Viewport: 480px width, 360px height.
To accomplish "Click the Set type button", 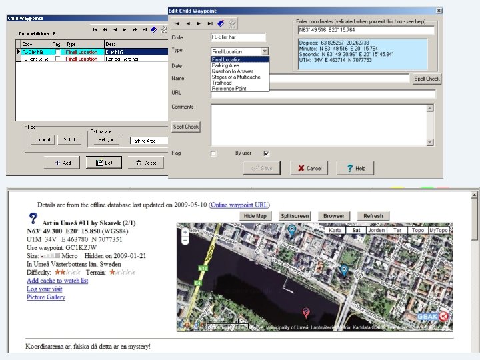I will pos(107,140).
